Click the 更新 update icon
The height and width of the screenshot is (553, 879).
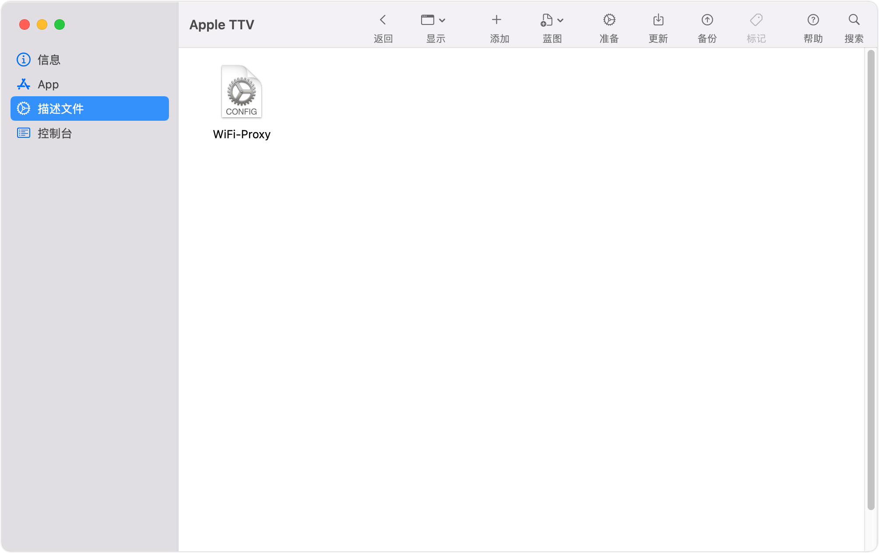(x=658, y=20)
